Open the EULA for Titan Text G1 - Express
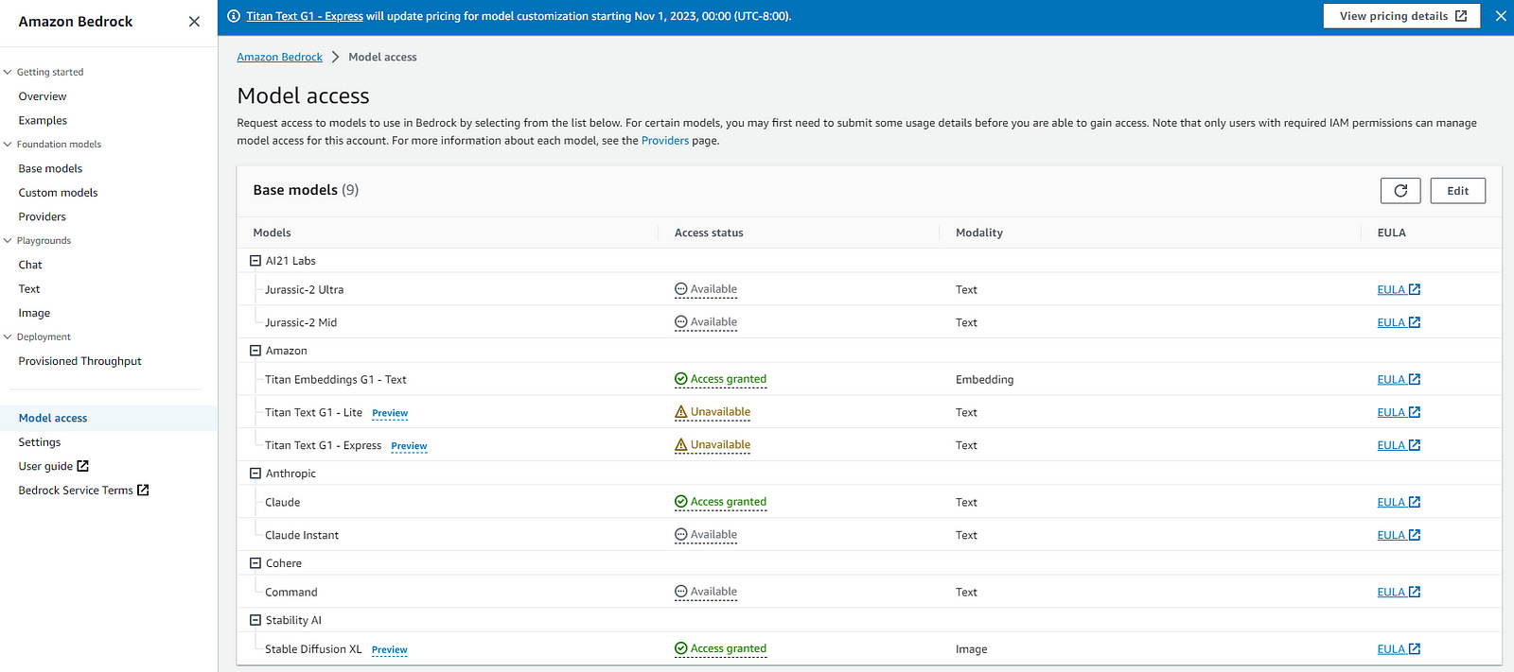The image size is (1514, 672). click(x=1399, y=446)
